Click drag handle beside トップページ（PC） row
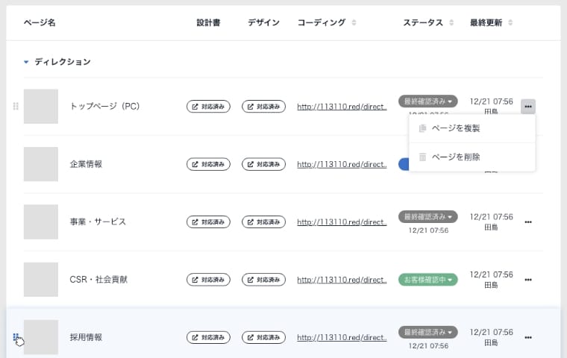Screen dimensions: 567x358 (16, 107)
